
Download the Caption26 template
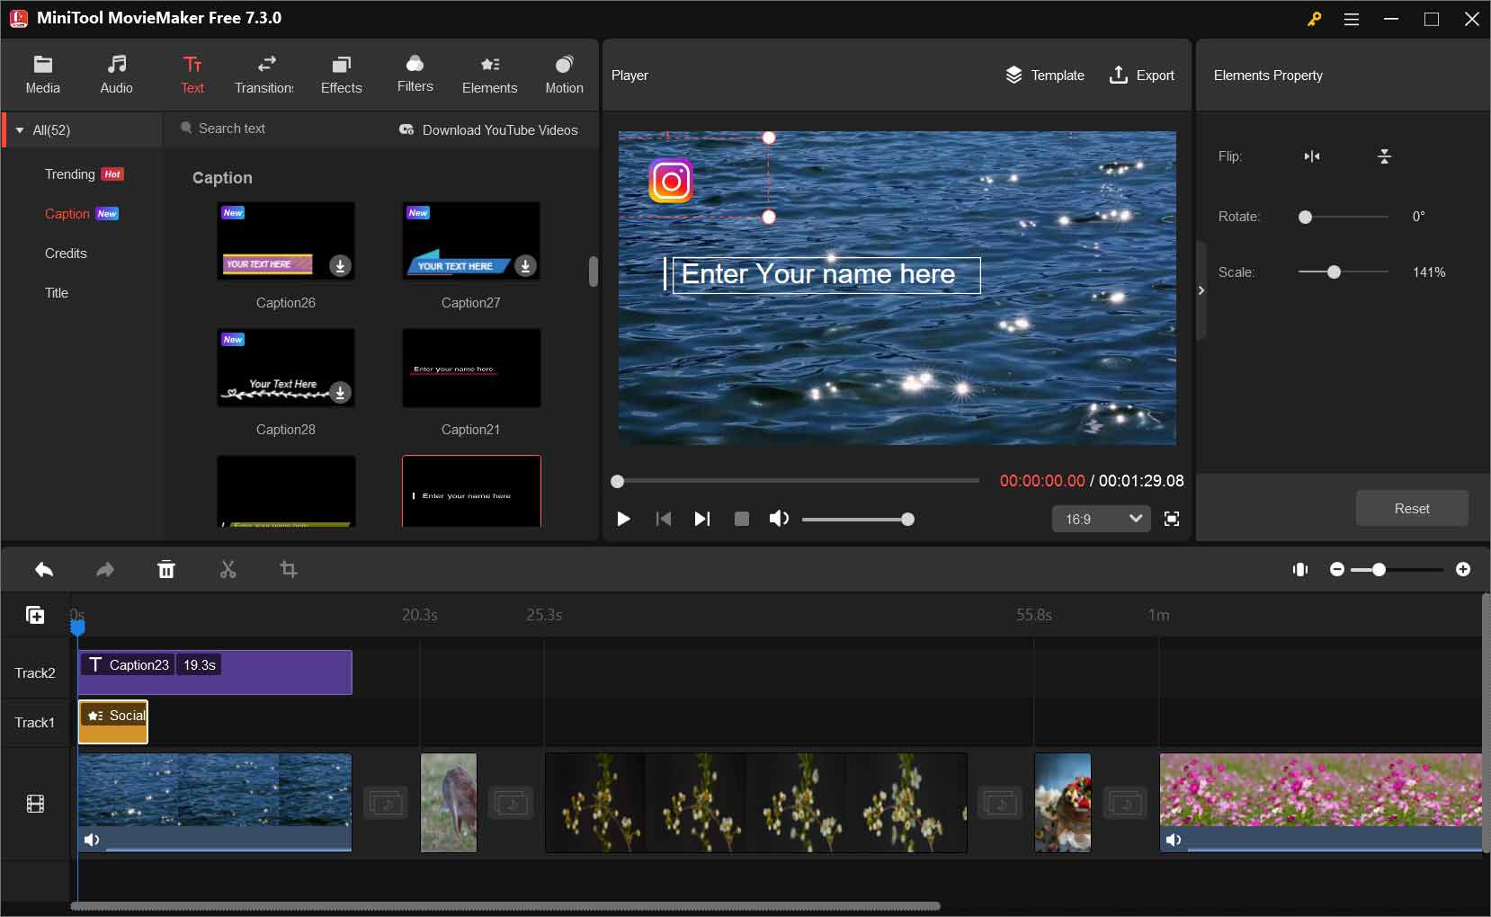(x=340, y=265)
